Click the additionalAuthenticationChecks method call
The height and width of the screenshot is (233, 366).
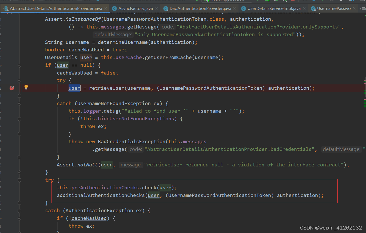tap(101, 195)
